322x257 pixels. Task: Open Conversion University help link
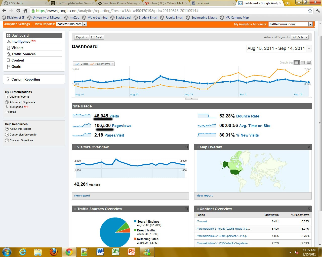[x=23, y=135]
